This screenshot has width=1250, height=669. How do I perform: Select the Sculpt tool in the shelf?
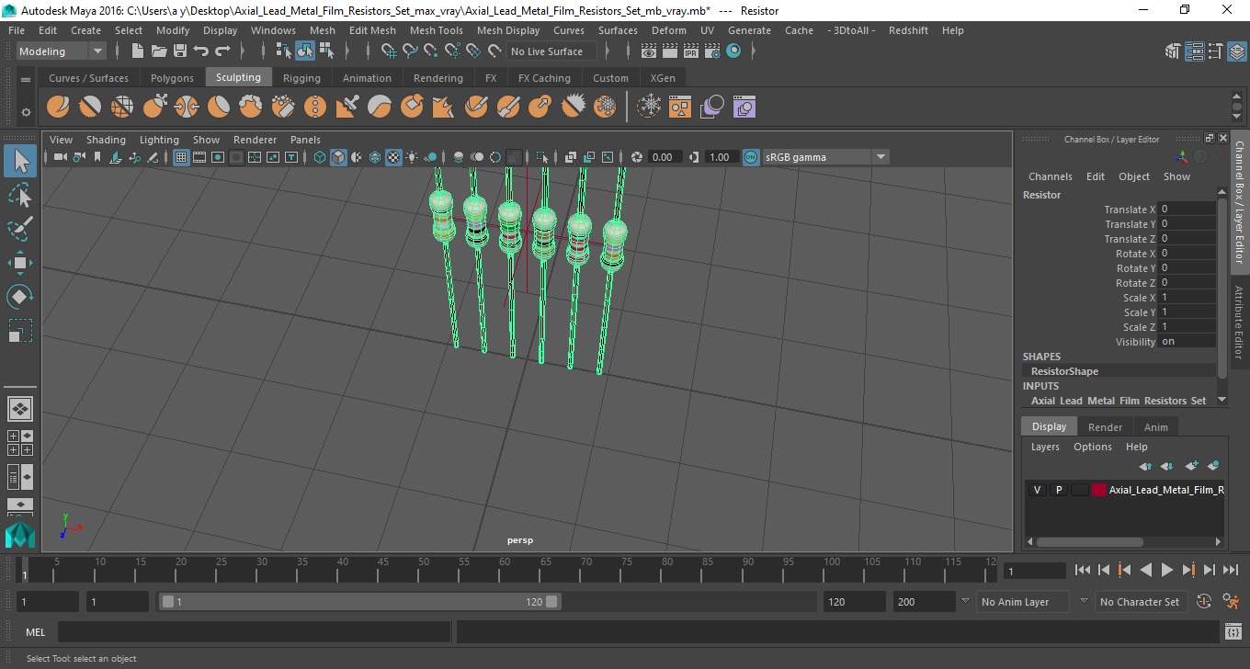(58, 108)
